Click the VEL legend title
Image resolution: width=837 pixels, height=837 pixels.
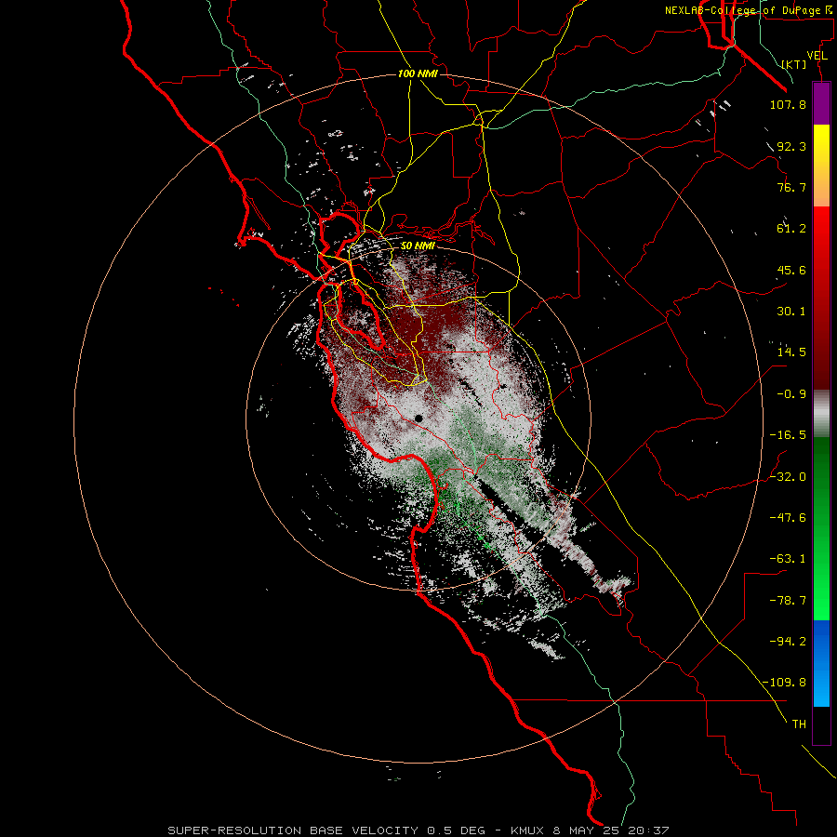click(x=817, y=56)
